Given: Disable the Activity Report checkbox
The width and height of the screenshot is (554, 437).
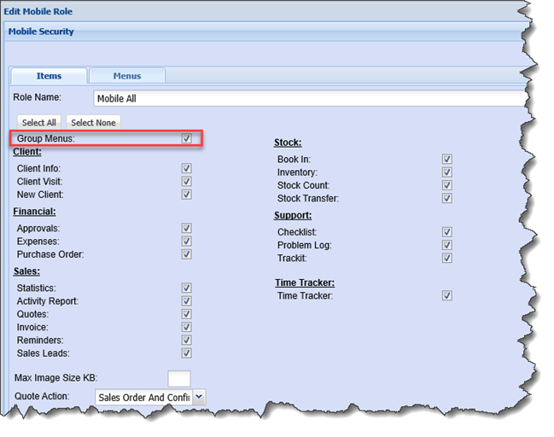Looking at the screenshot, I should point(186,301).
